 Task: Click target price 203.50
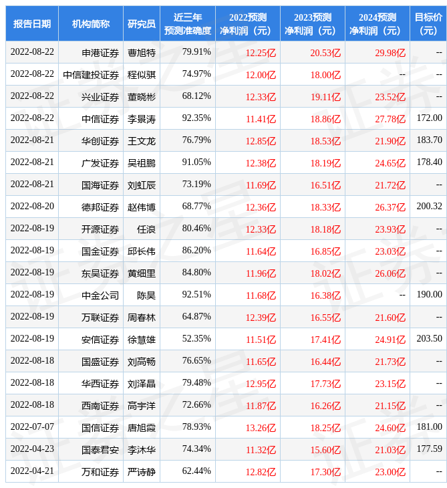click(429, 339)
